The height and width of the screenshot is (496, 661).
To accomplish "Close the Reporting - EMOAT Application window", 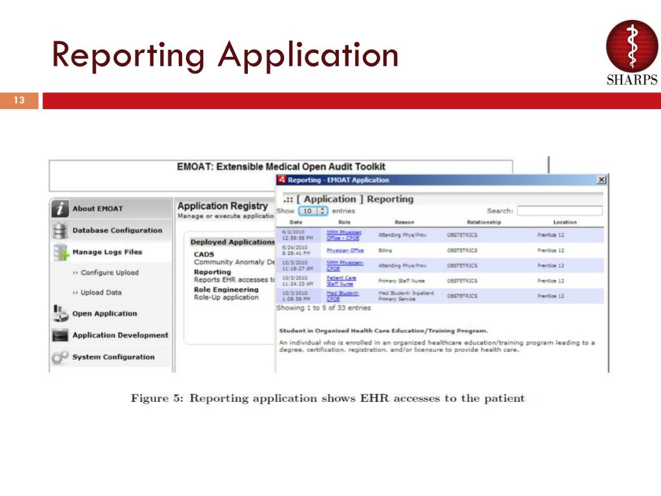I will click(x=602, y=180).
